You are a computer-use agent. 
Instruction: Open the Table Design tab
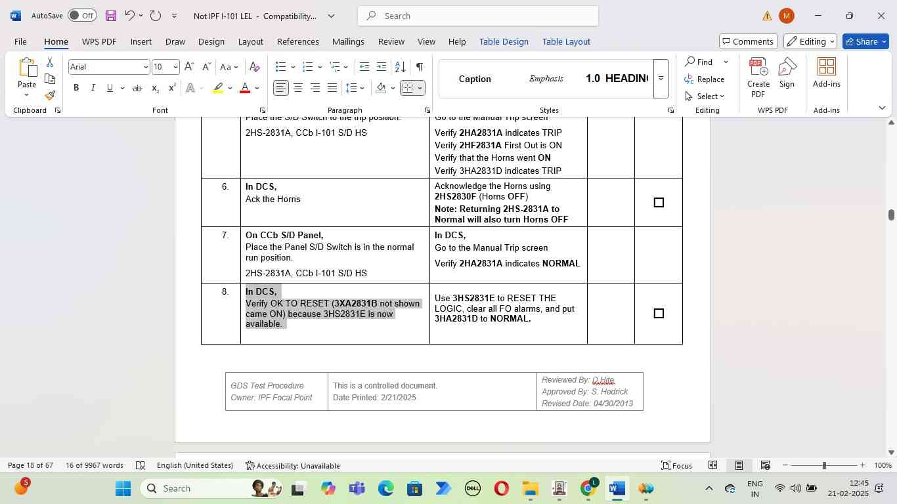click(x=504, y=41)
